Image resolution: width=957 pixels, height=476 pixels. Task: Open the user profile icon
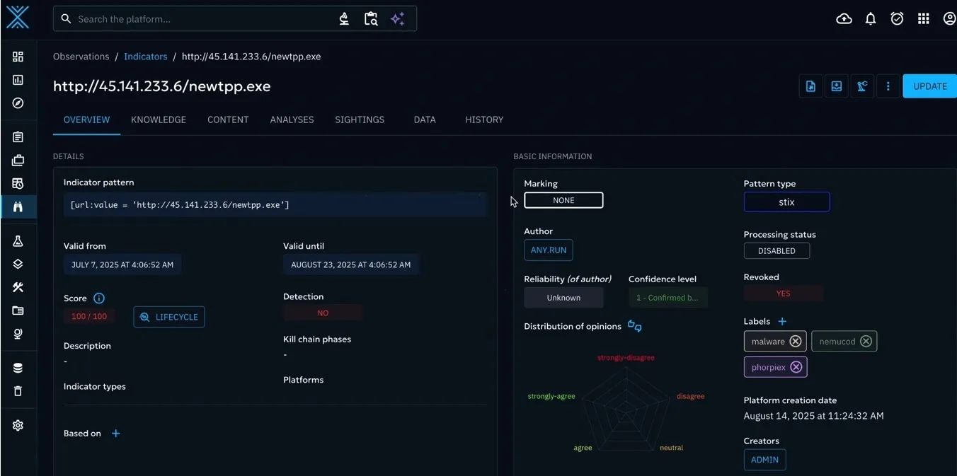950,19
